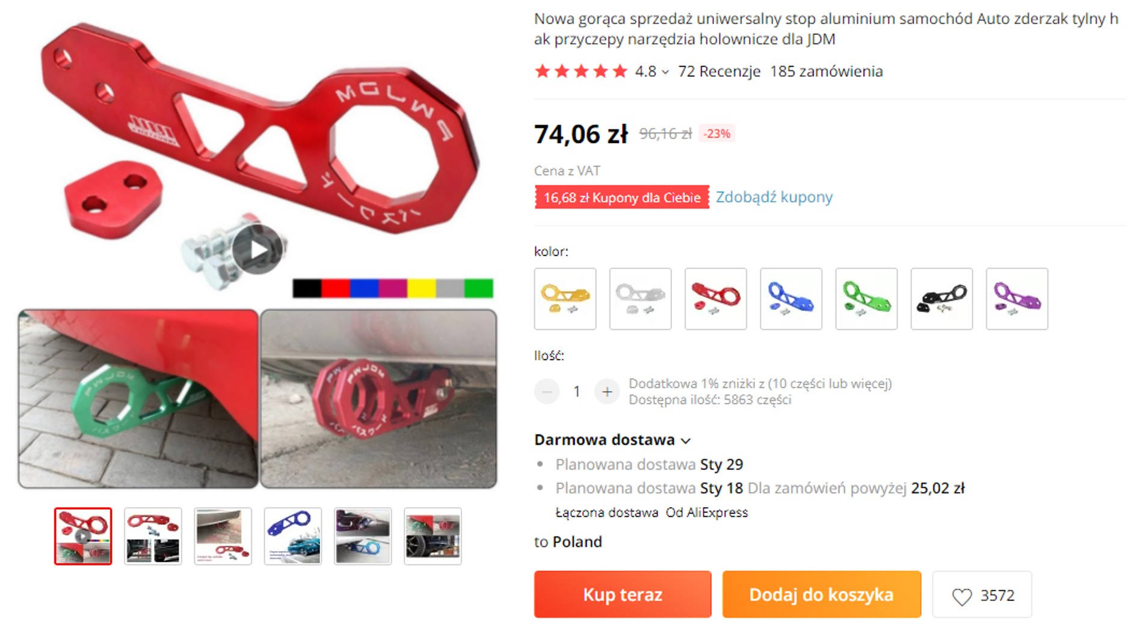Increase quantity with plus button

pyautogui.click(x=607, y=392)
